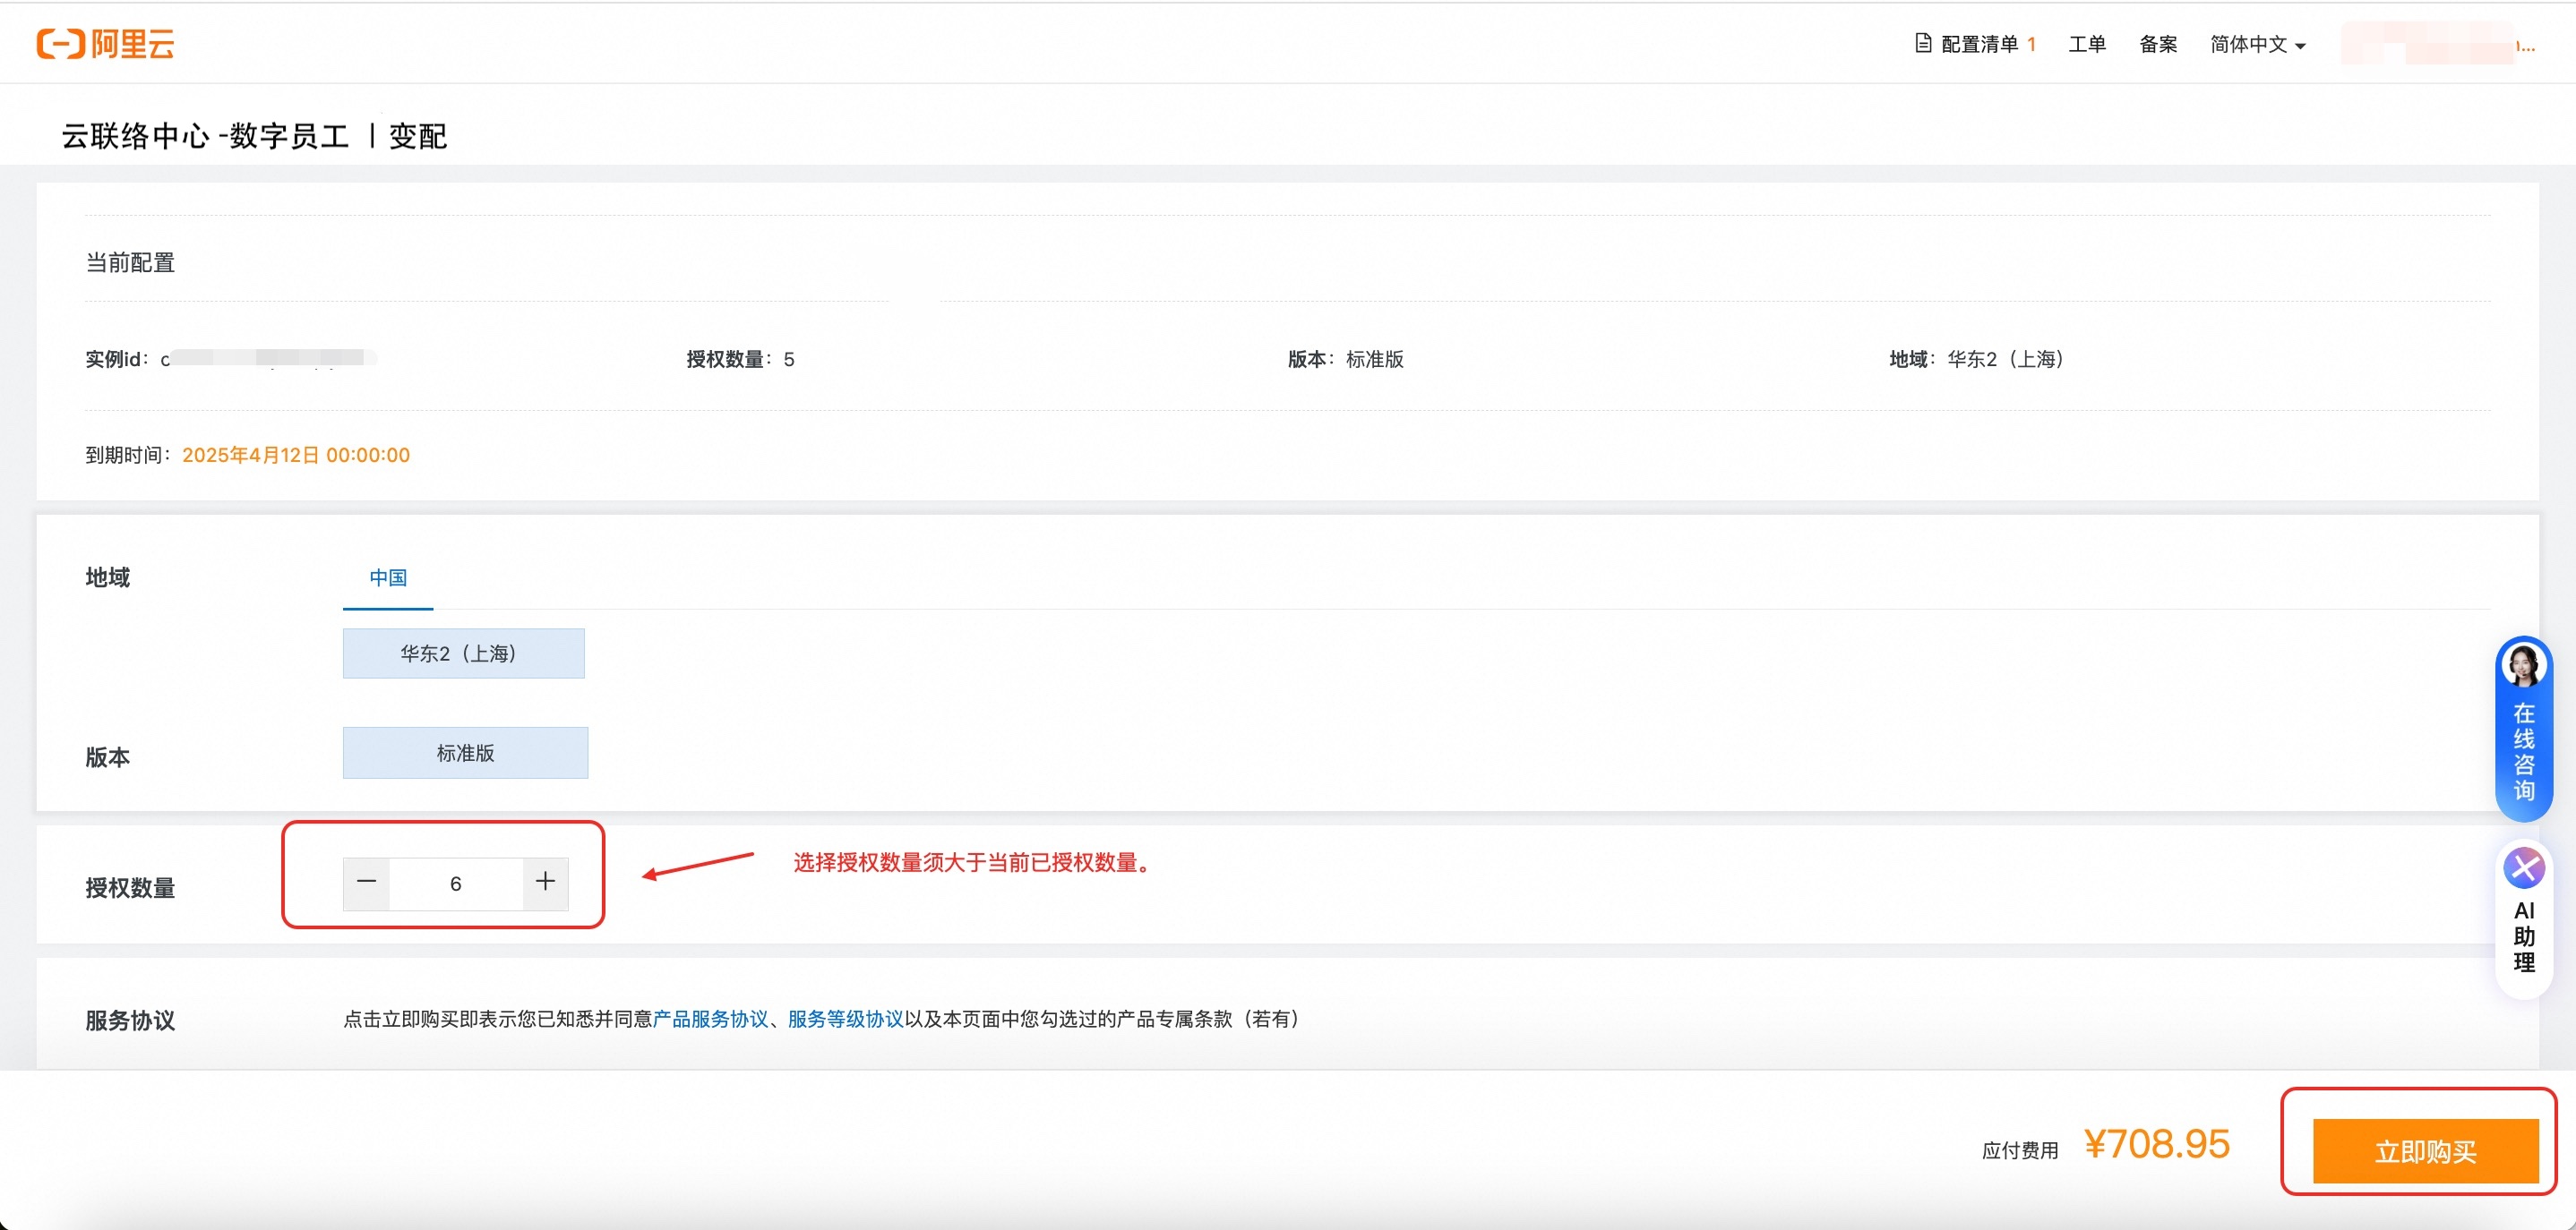Open the 配置清单 list icon

[1922, 43]
